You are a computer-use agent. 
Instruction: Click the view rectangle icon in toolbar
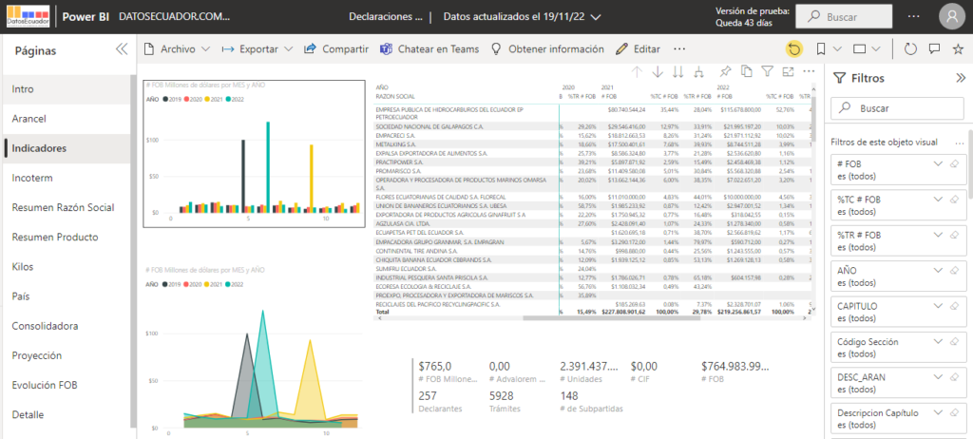coord(859,49)
